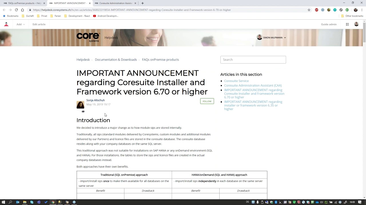
Task: Reload the current page
Action: tap(16, 10)
